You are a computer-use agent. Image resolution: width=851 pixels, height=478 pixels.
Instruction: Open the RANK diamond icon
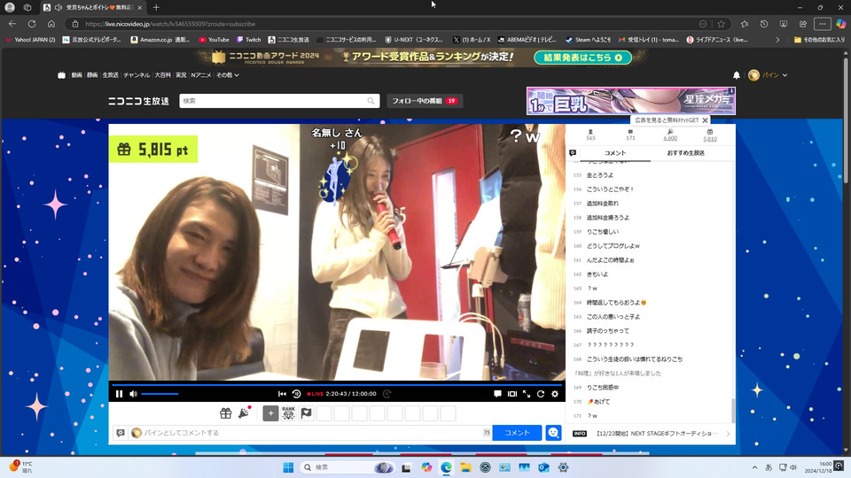click(x=289, y=413)
